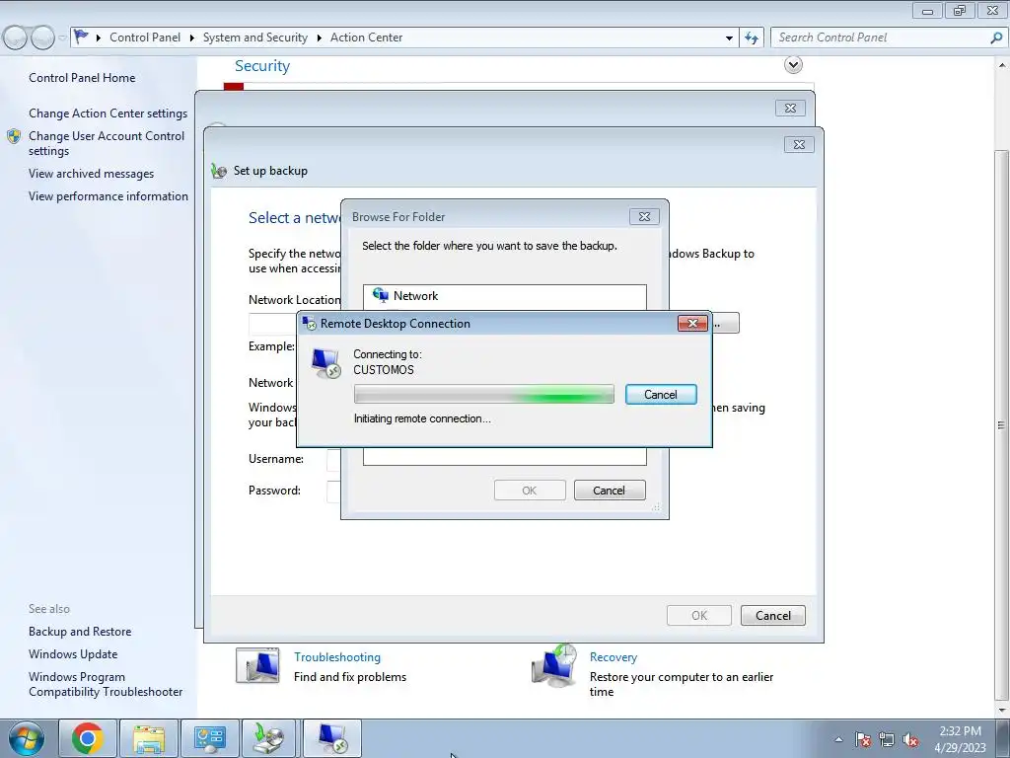The width and height of the screenshot is (1010, 758).
Task: Go forward with the navigation forward button
Action: 42,38
